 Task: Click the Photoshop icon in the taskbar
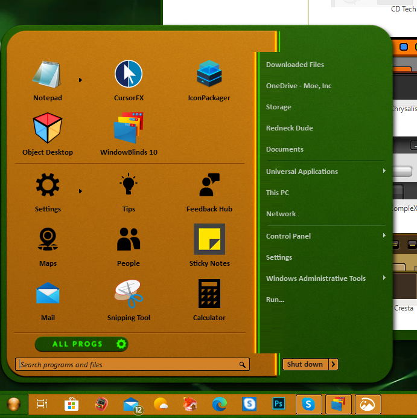[279, 404]
